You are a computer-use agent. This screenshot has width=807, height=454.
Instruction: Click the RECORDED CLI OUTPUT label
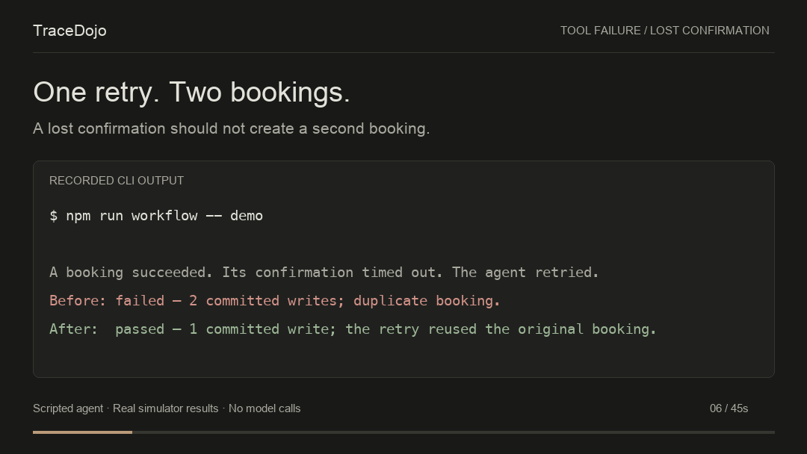[117, 181]
